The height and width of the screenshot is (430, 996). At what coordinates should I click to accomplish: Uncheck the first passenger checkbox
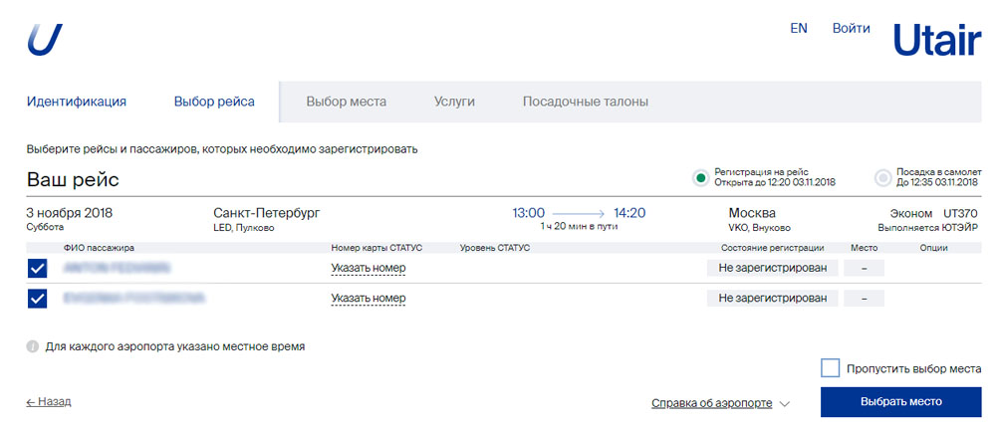(38, 268)
